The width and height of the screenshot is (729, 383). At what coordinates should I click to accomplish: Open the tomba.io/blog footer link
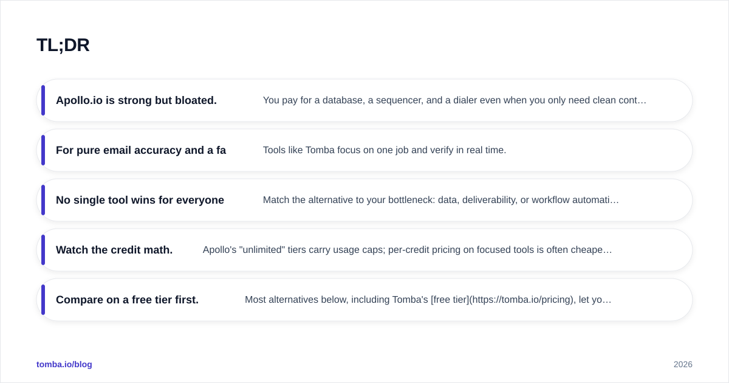point(64,364)
